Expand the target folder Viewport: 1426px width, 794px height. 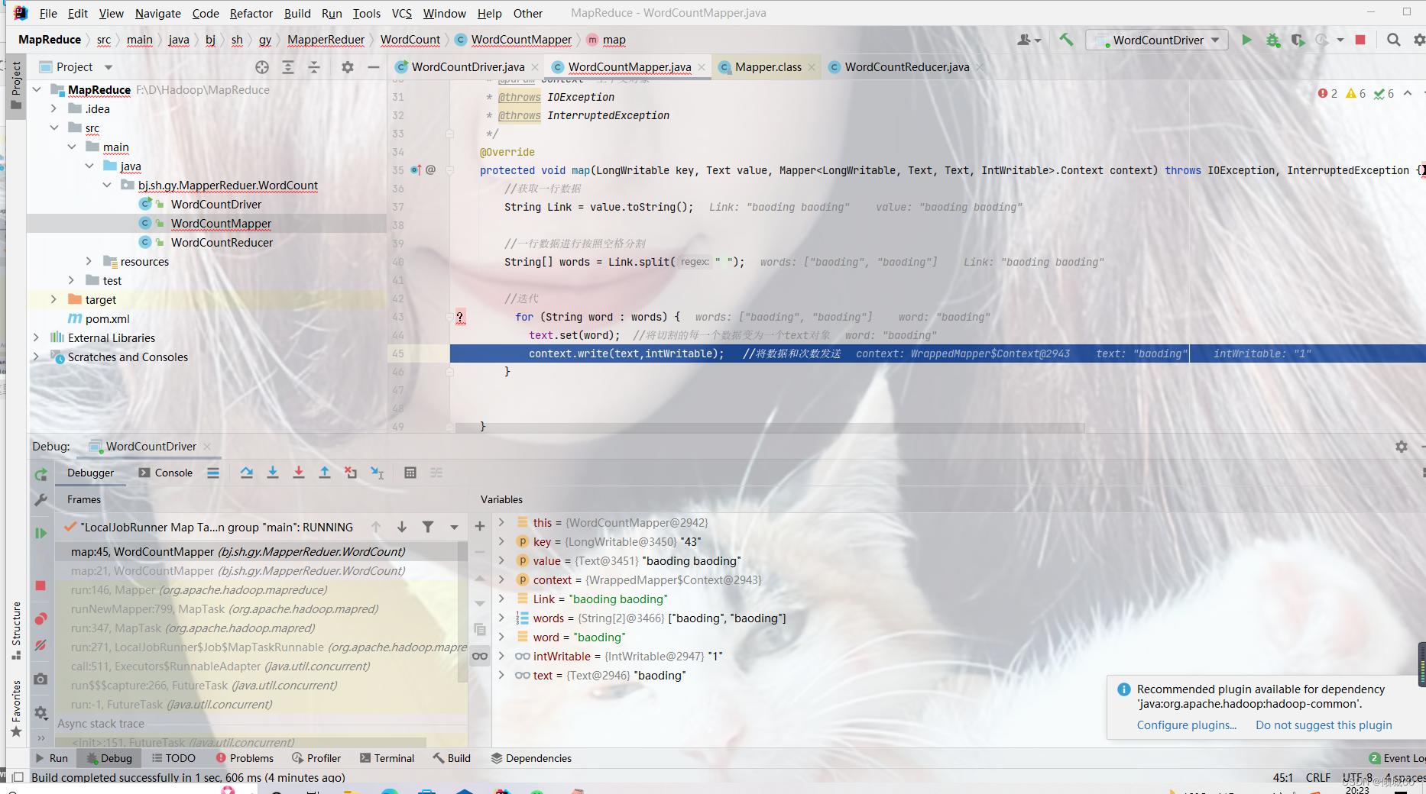click(x=53, y=299)
